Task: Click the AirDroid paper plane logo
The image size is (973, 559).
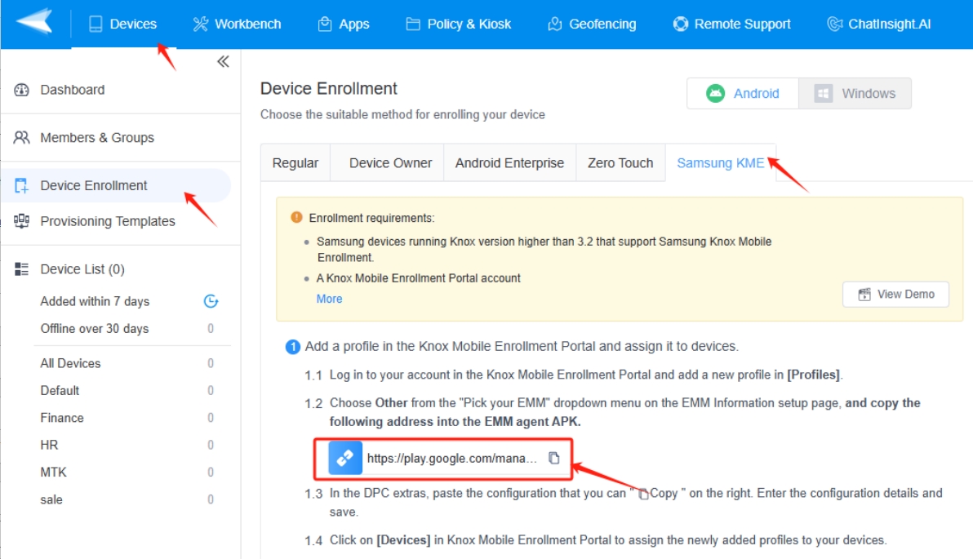Action: tap(35, 22)
